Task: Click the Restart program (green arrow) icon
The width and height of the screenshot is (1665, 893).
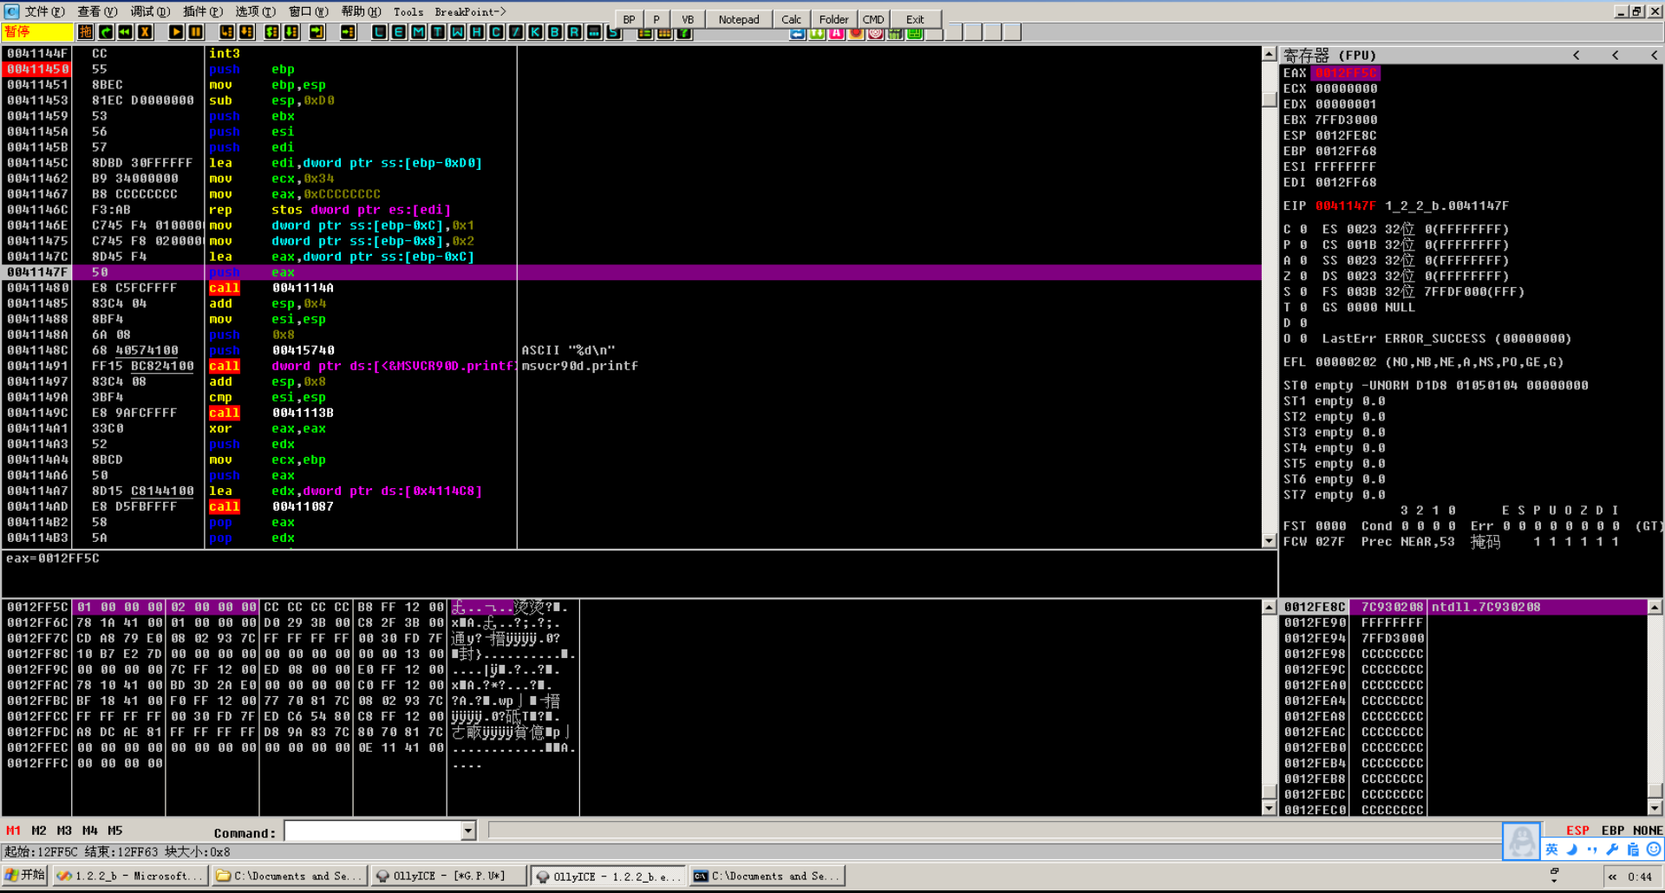Action: pyautogui.click(x=106, y=32)
